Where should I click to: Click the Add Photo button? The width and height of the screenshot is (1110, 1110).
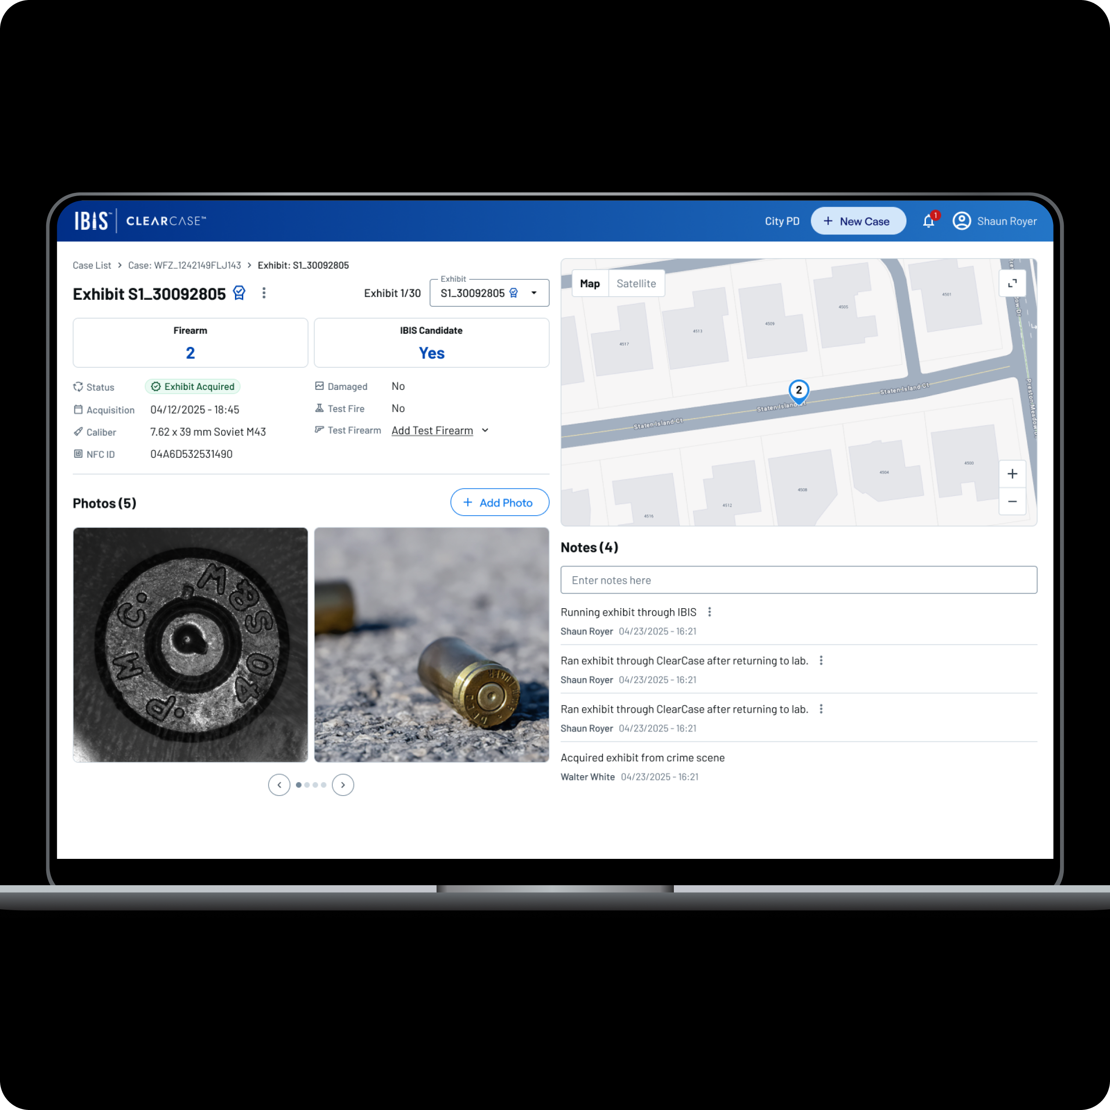499,503
